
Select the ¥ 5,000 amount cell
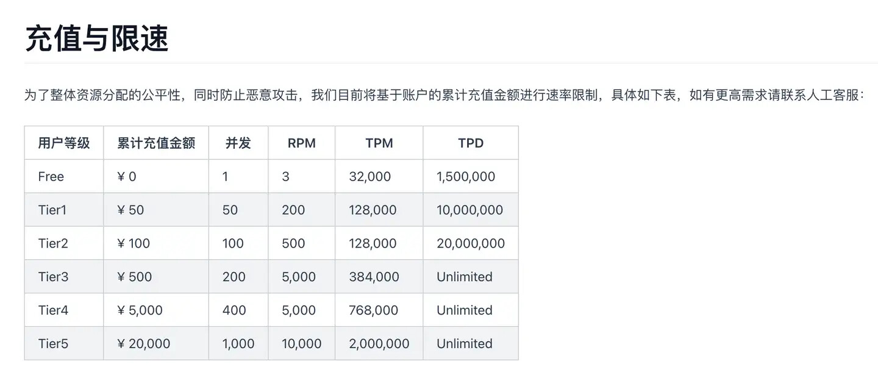tap(140, 310)
